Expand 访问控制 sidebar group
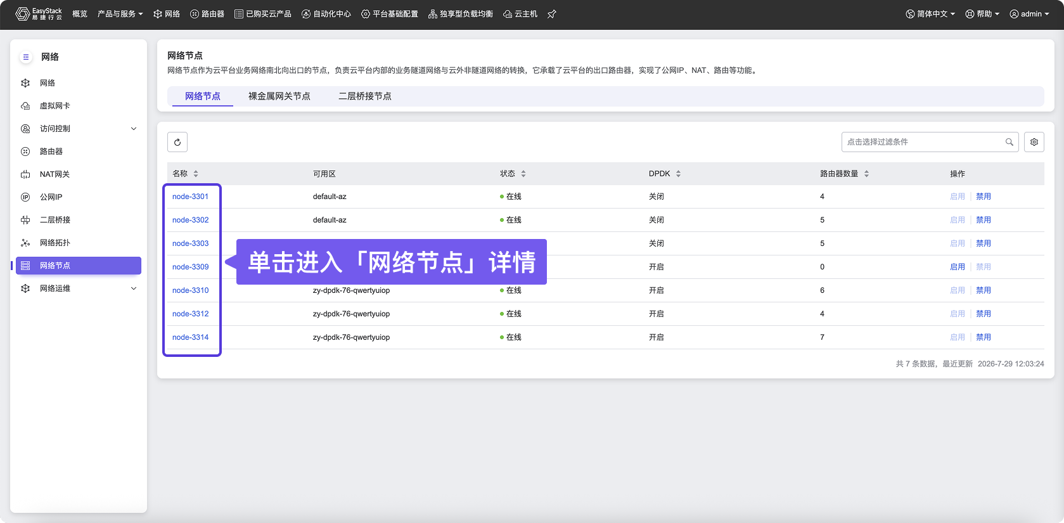This screenshot has width=1064, height=523. click(x=79, y=129)
